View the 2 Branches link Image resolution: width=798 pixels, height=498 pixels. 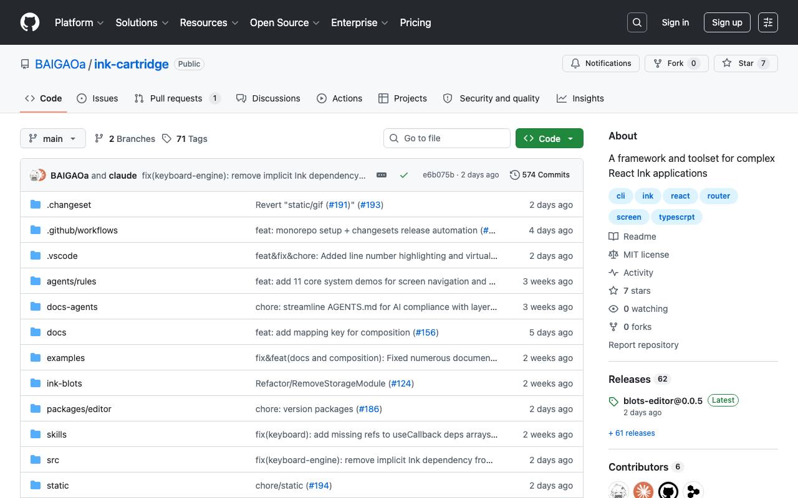pyautogui.click(x=125, y=139)
